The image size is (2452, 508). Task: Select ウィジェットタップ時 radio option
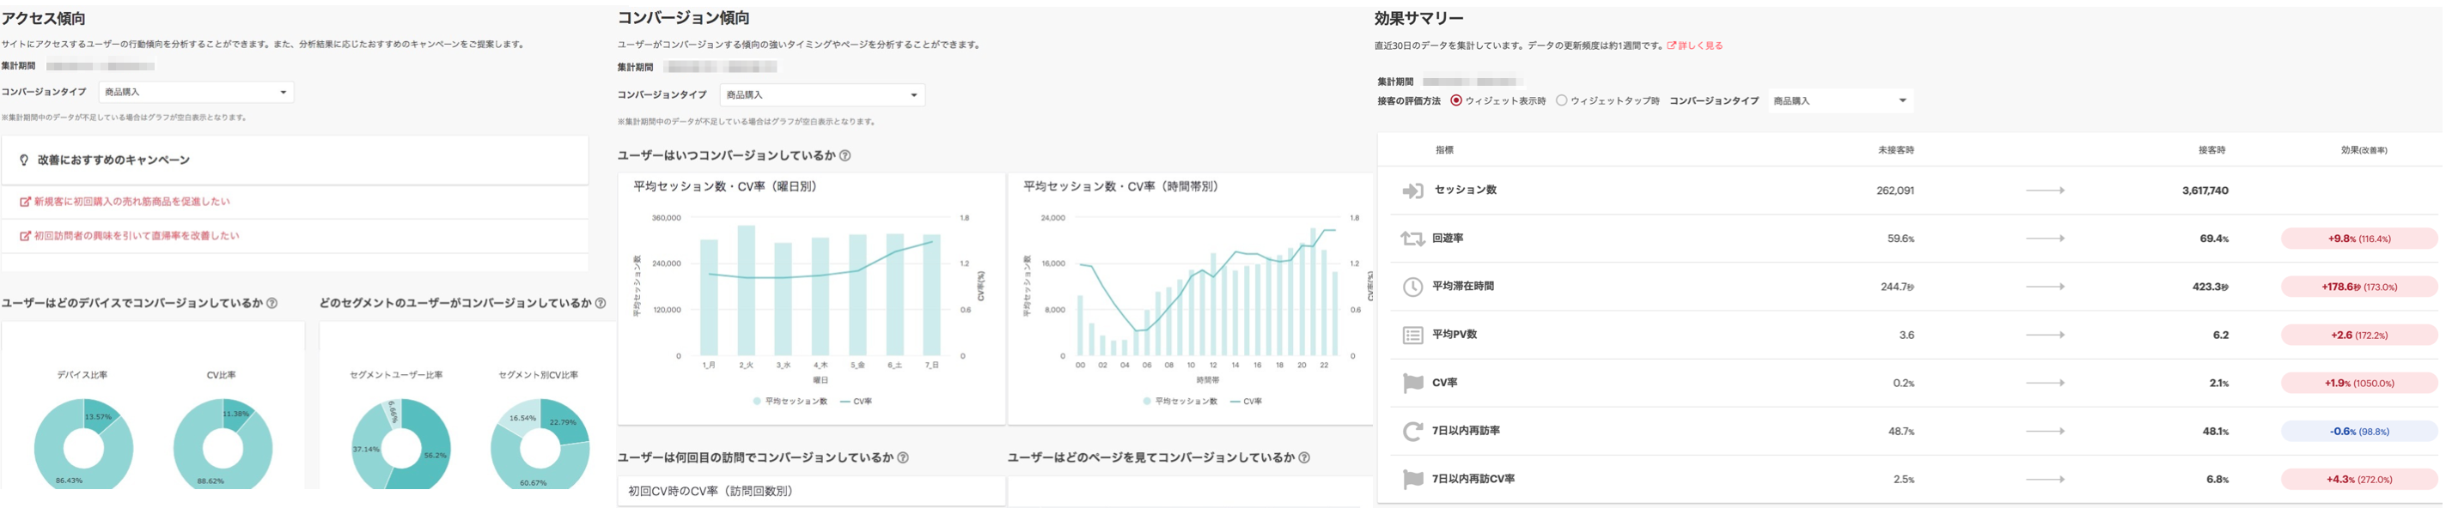point(1562,101)
